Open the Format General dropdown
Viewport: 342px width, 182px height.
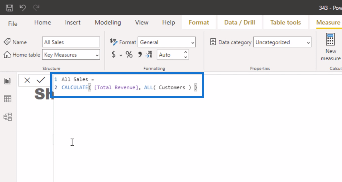193,43
